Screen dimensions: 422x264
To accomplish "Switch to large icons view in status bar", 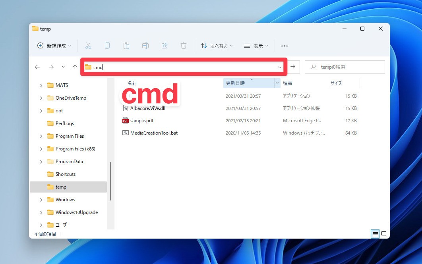I will (384, 234).
